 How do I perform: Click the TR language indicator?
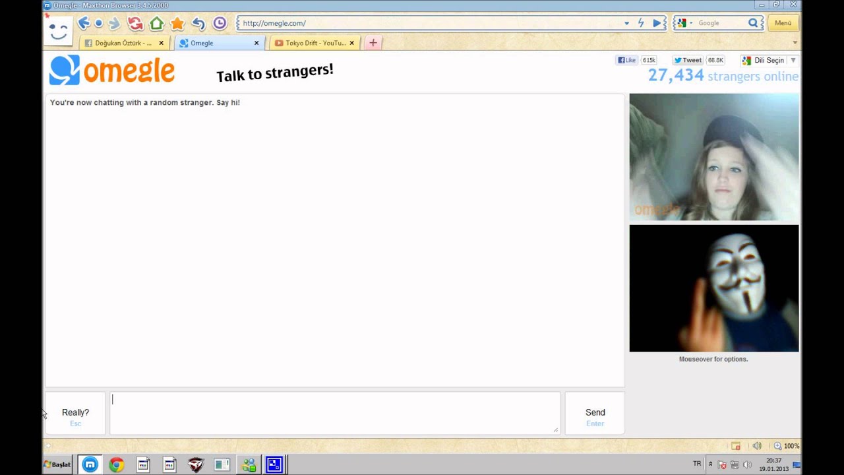coord(697,464)
